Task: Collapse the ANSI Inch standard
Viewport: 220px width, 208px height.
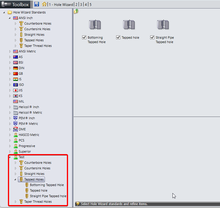Action: [10, 18]
